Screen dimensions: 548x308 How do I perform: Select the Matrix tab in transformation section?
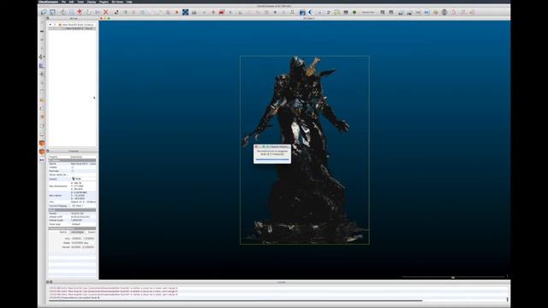click(63, 232)
